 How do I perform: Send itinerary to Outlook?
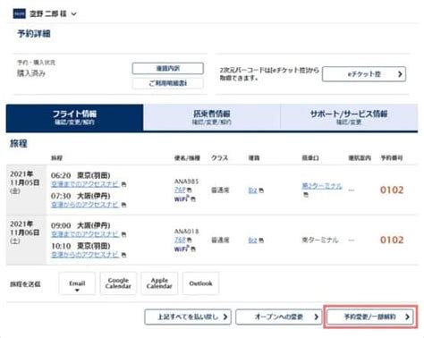pos(200,283)
